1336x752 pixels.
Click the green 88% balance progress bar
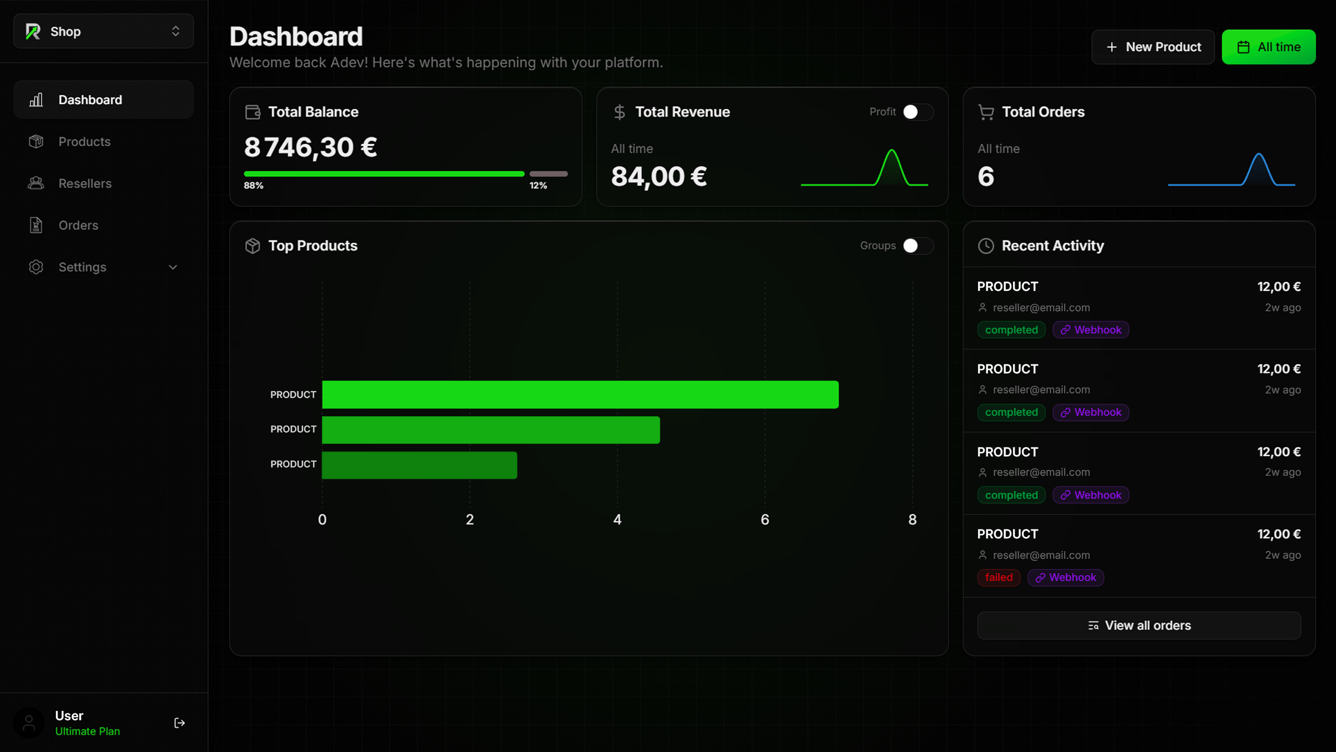(x=385, y=173)
